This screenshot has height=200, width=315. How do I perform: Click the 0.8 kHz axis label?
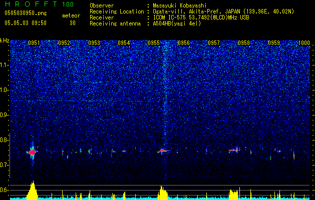[x=5, y=140]
